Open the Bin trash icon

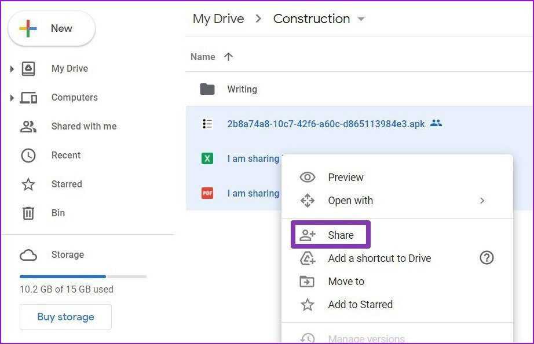[x=28, y=213]
